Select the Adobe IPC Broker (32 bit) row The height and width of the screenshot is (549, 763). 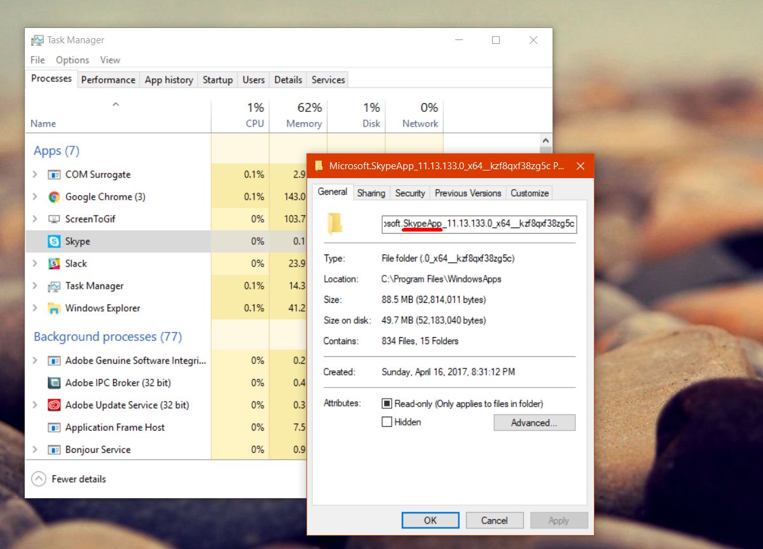[165, 382]
